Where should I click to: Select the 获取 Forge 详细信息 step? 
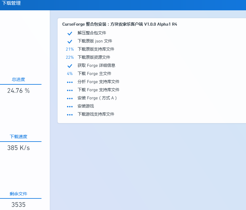[x=96, y=65]
